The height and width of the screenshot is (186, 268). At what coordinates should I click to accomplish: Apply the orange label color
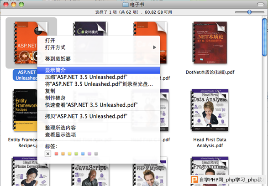click(63, 154)
